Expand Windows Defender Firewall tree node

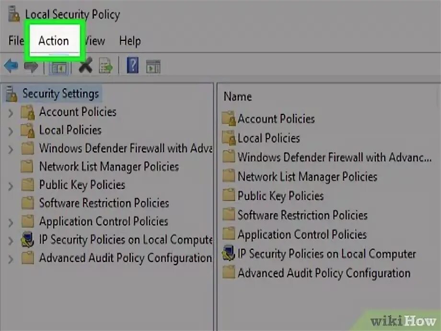tap(11, 150)
